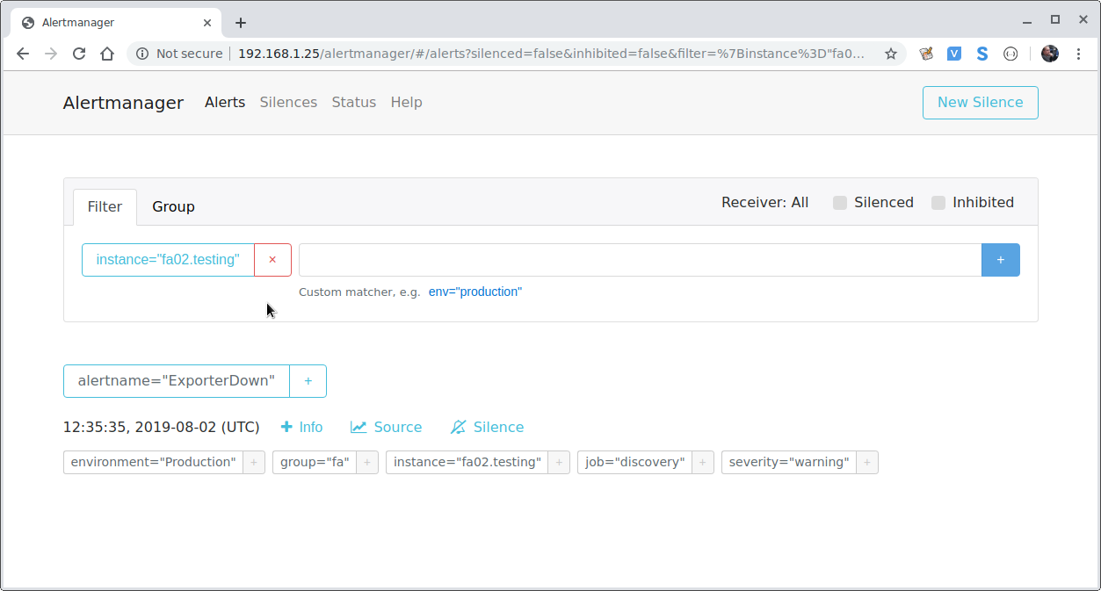Click the New Silence button

coord(980,102)
